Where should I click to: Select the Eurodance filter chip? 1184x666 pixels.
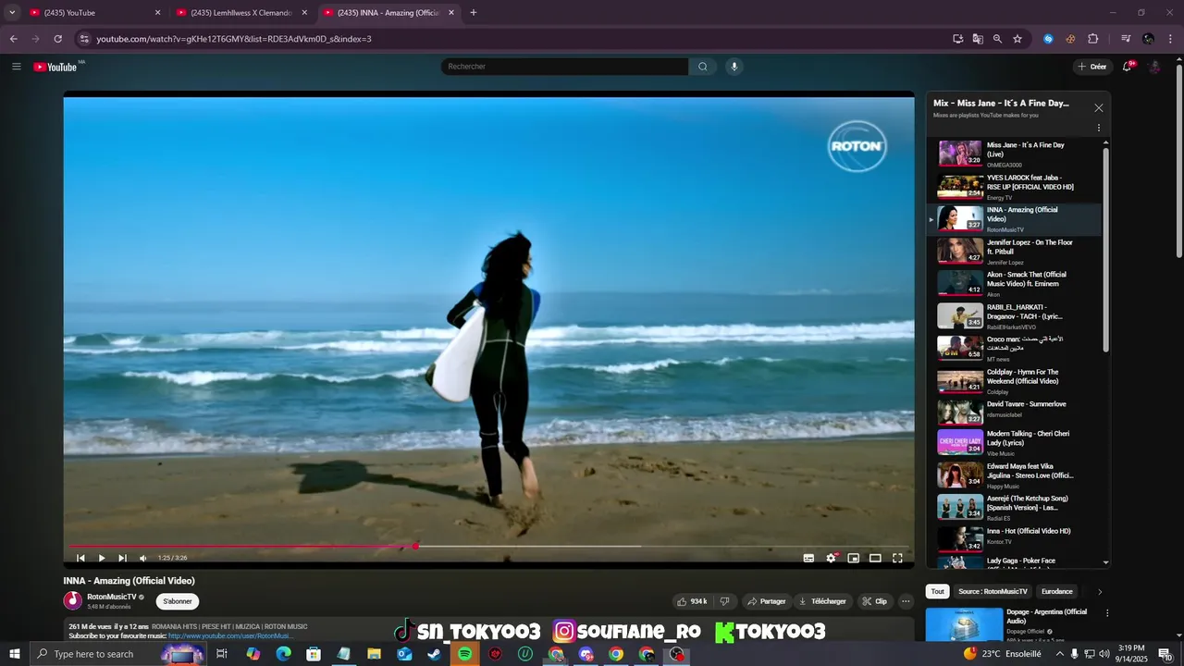(1057, 592)
